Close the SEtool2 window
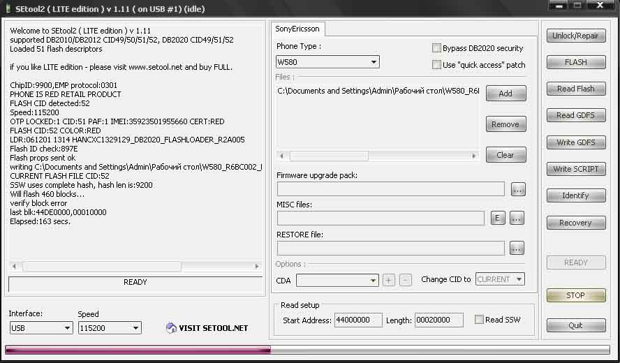Viewport: 620px width, 363px height. 600,5
